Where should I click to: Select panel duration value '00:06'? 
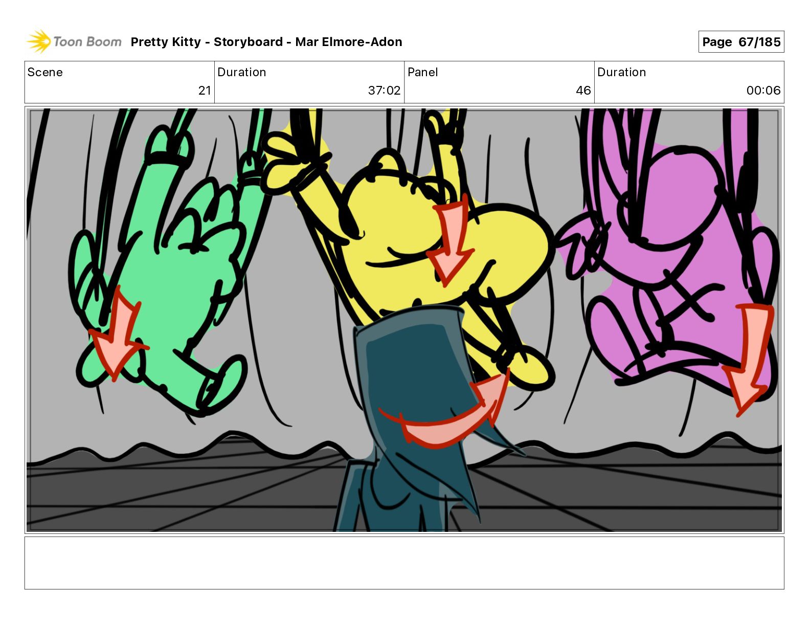tap(763, 91)
